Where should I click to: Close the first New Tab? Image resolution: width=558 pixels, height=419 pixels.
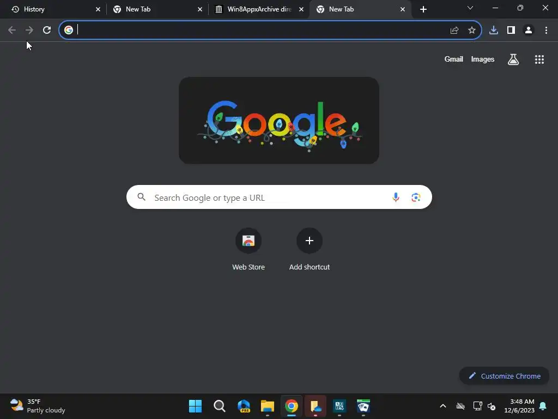200,9
